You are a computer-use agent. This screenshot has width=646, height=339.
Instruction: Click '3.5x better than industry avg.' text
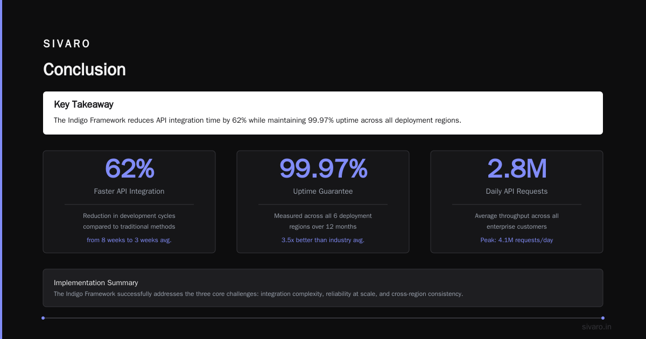323,240
